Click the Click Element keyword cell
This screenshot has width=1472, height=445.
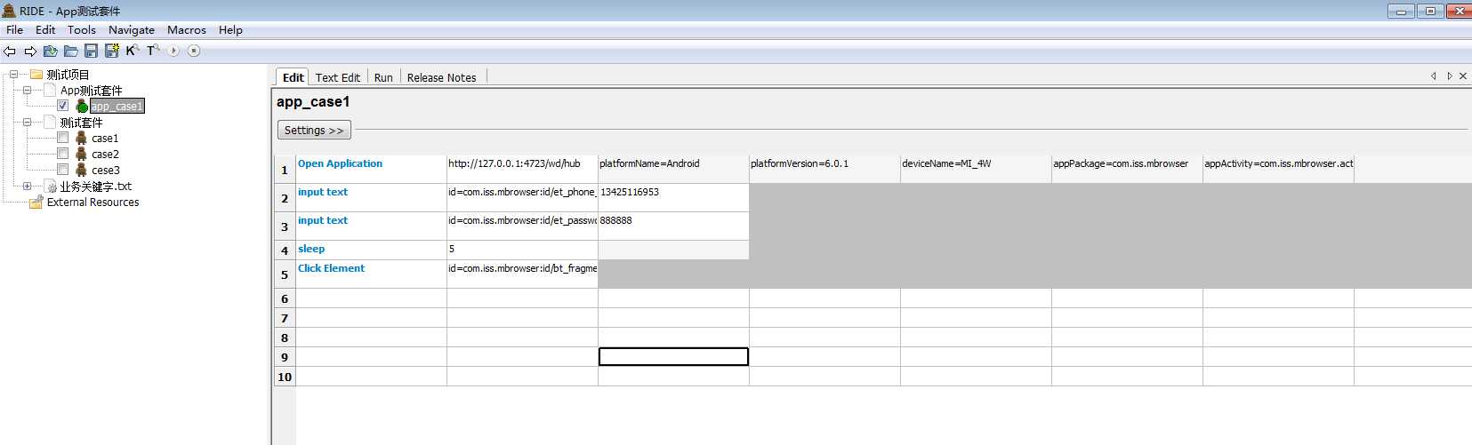pyautogui.click(x=371, y=274)
